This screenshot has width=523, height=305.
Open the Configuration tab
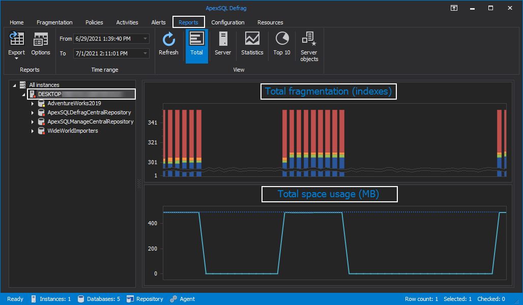(228, 22)
